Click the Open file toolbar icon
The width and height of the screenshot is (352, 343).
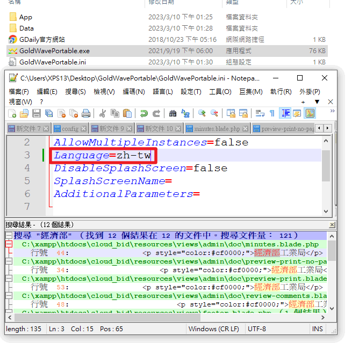click(x=24, y=113)
